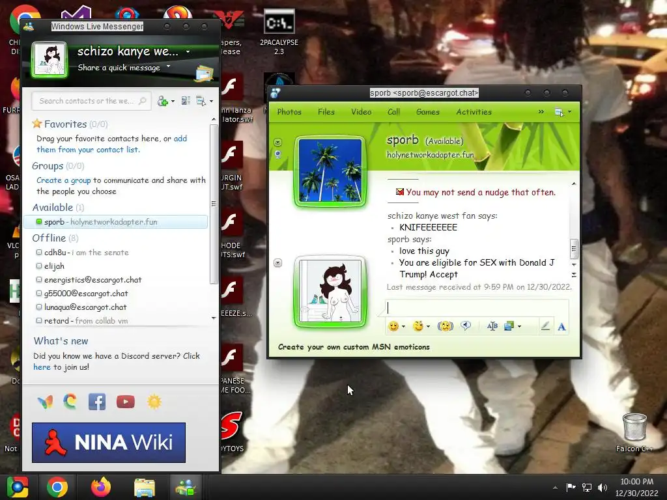Collapse your own display picture arrow button

(x=277, y=263)
